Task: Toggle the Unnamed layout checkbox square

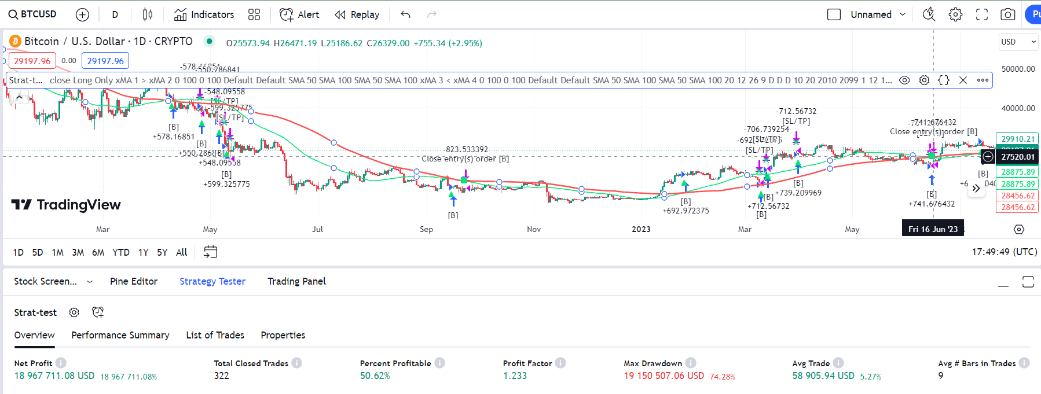Action: 834,14
